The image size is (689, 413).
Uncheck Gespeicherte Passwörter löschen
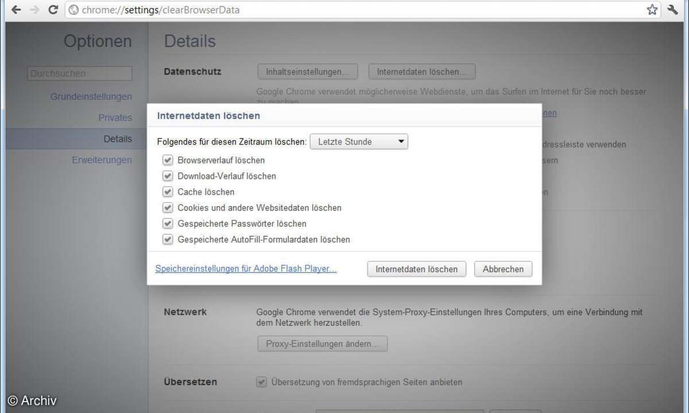click(168, 224)
